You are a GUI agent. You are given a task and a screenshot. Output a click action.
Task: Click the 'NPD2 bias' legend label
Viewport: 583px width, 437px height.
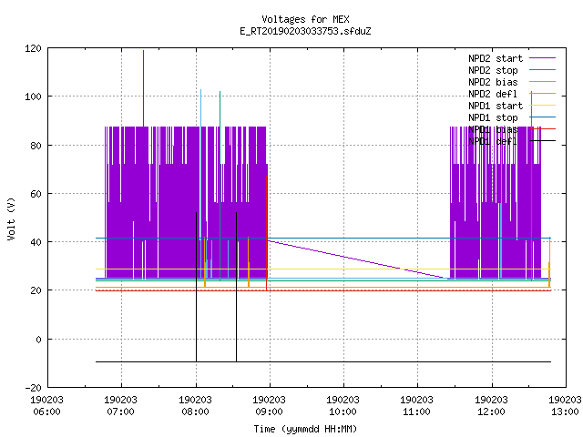493,82
